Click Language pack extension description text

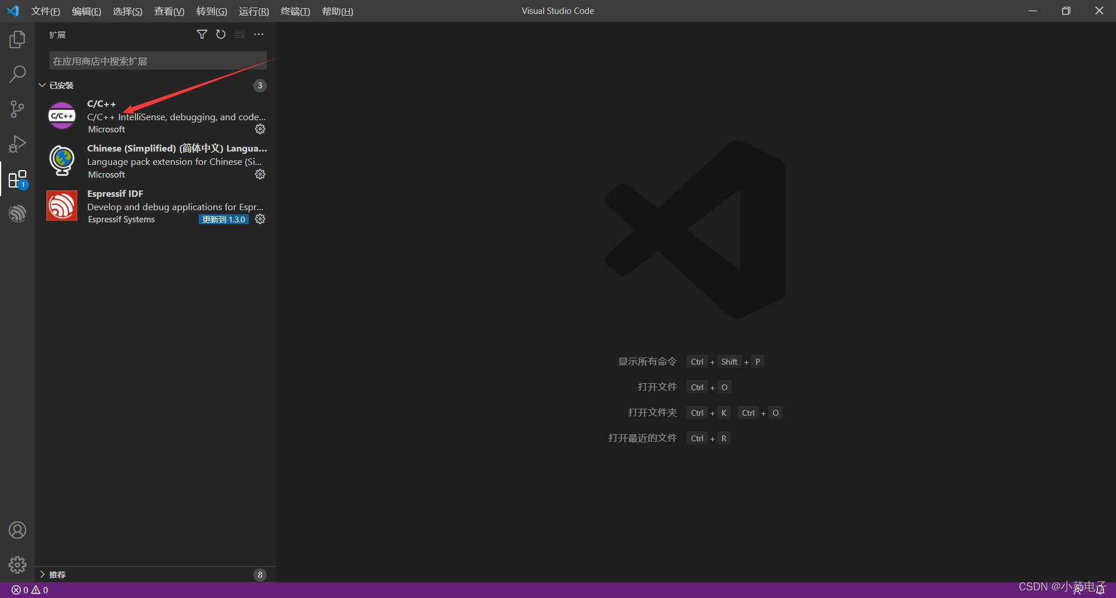point(174,161)
